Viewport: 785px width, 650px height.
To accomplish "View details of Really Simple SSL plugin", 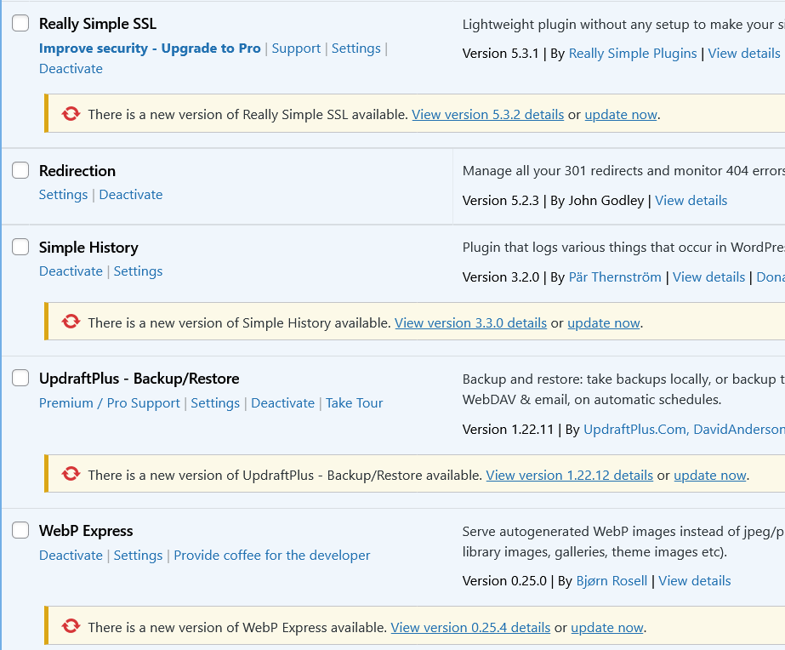I will click(x=744, y=54).
